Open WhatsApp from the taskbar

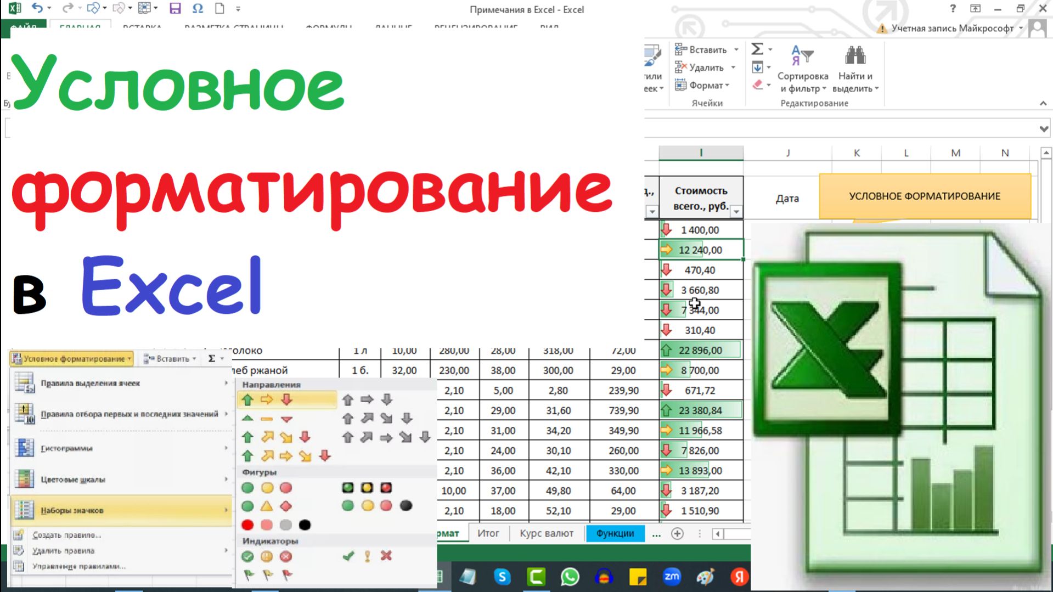coord(570,577)
